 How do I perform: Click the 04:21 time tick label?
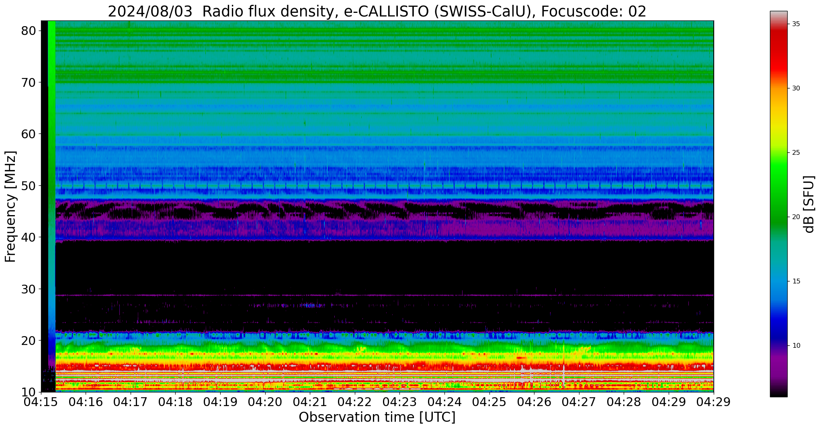310,402
